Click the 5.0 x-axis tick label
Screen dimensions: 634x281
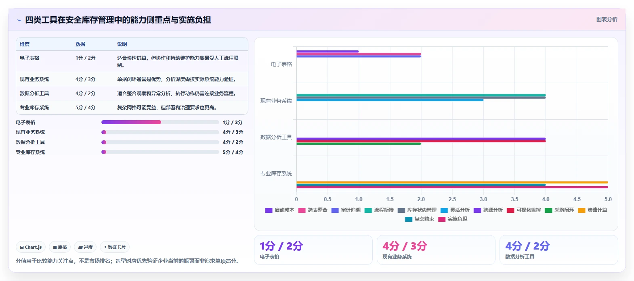click(608, 199)
